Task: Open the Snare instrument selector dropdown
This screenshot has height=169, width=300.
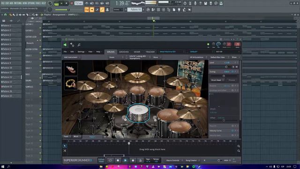Action: pos(116,57)
